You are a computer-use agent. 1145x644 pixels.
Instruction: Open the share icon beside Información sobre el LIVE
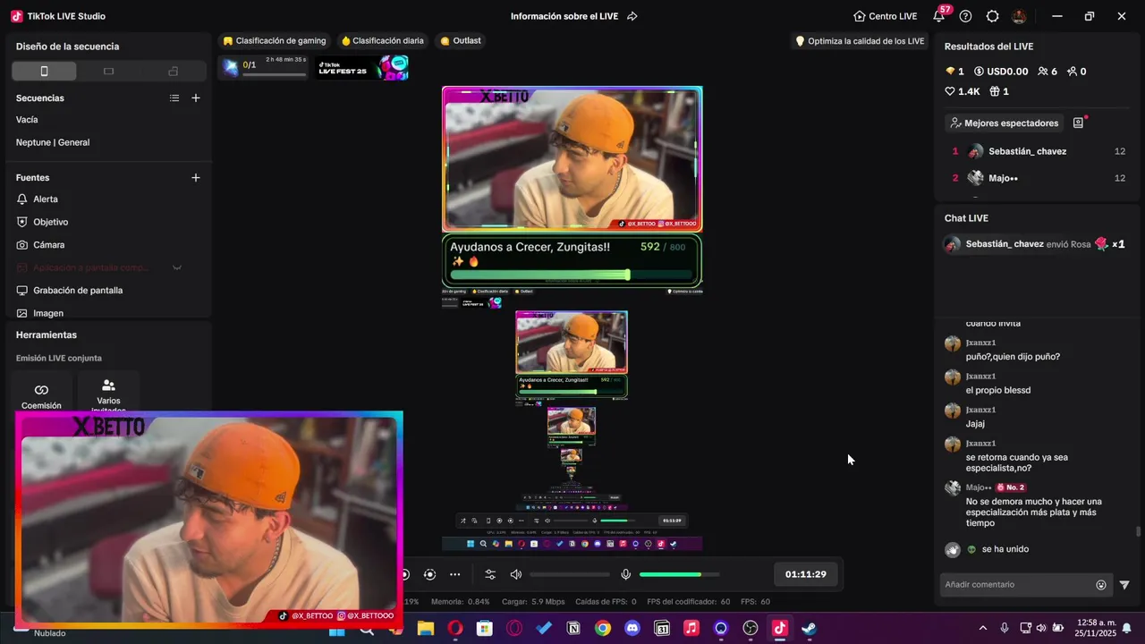pos(632,16)
